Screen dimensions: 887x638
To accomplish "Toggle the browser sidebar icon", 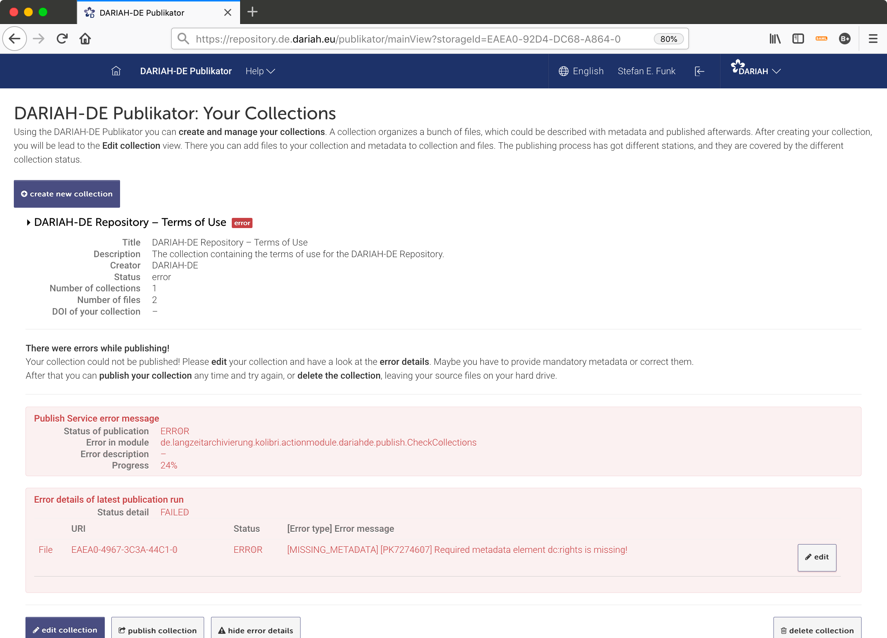I will [798, 38].
